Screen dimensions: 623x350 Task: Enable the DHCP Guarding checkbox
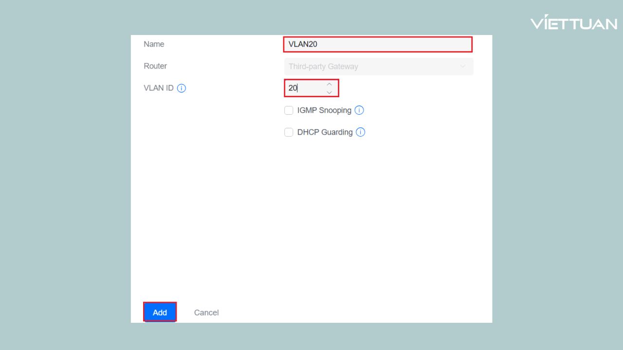pos(289,132)
